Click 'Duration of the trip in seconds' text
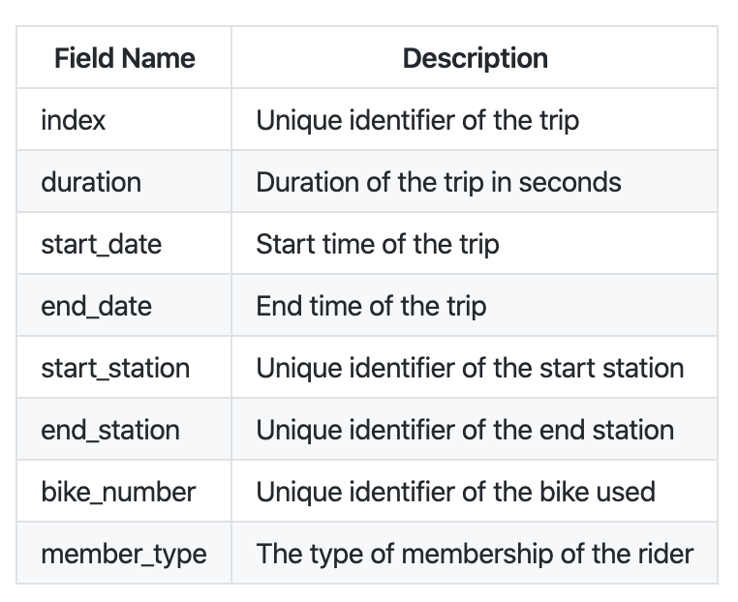Viewport: 738px width, 602px height. coord(439,182)
